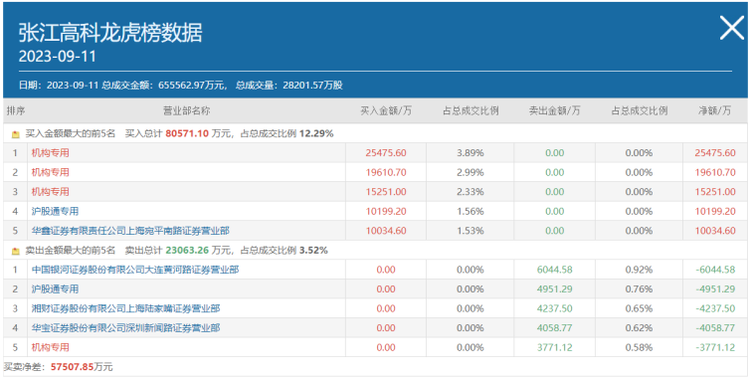Click the icon beside 买入金额最大的前5名
Viewport: 751px width, 379px height.
16,134
